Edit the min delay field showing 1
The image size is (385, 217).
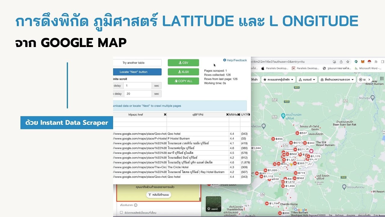click(138, 86)
